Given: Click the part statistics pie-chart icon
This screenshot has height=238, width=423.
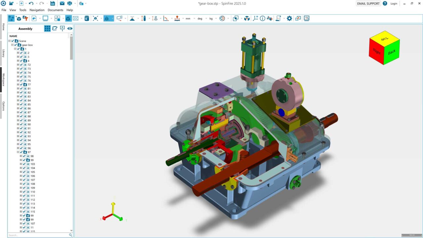Looking at the screenshot, I should click(270, 19).
